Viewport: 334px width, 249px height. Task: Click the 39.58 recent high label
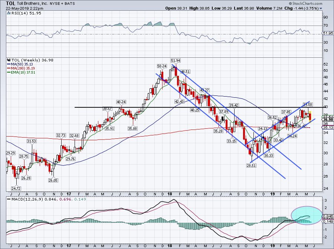[308, 104]
